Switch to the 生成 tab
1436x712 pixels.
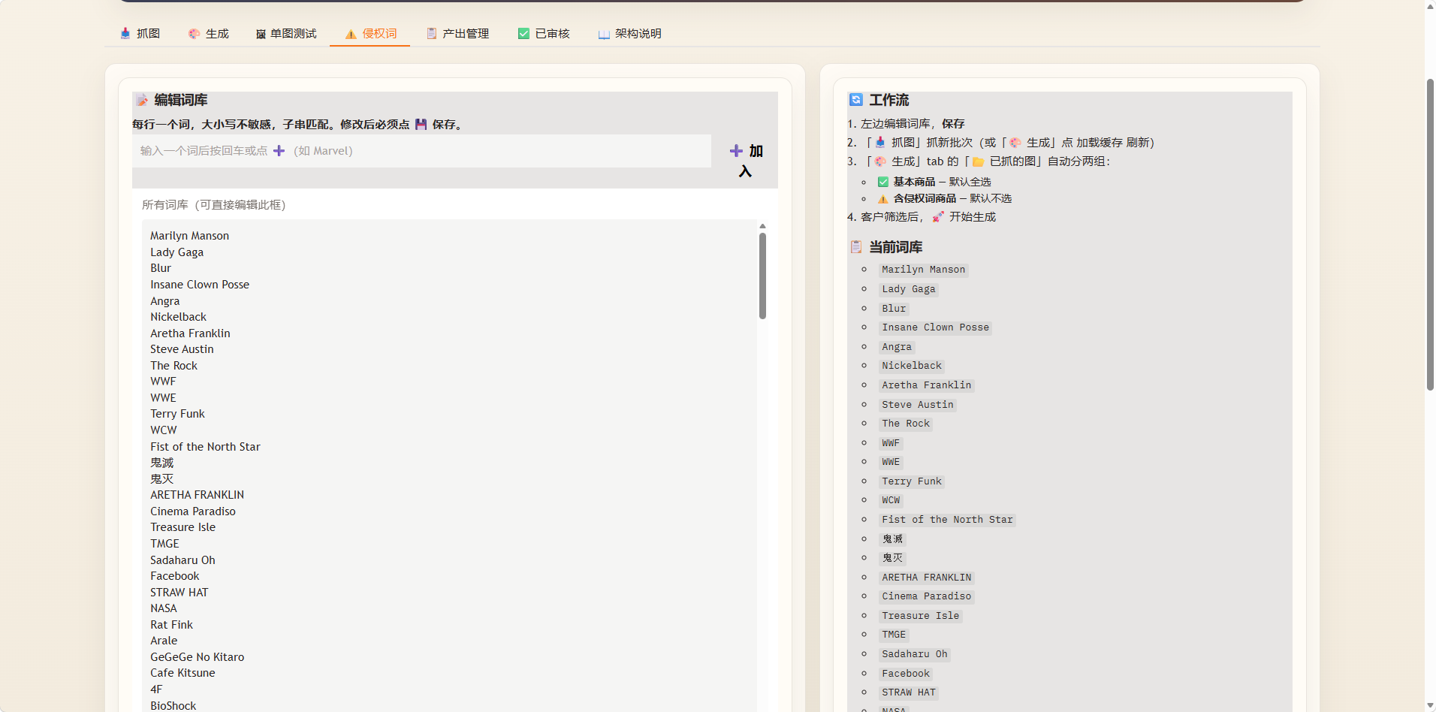tap(208, 34)
